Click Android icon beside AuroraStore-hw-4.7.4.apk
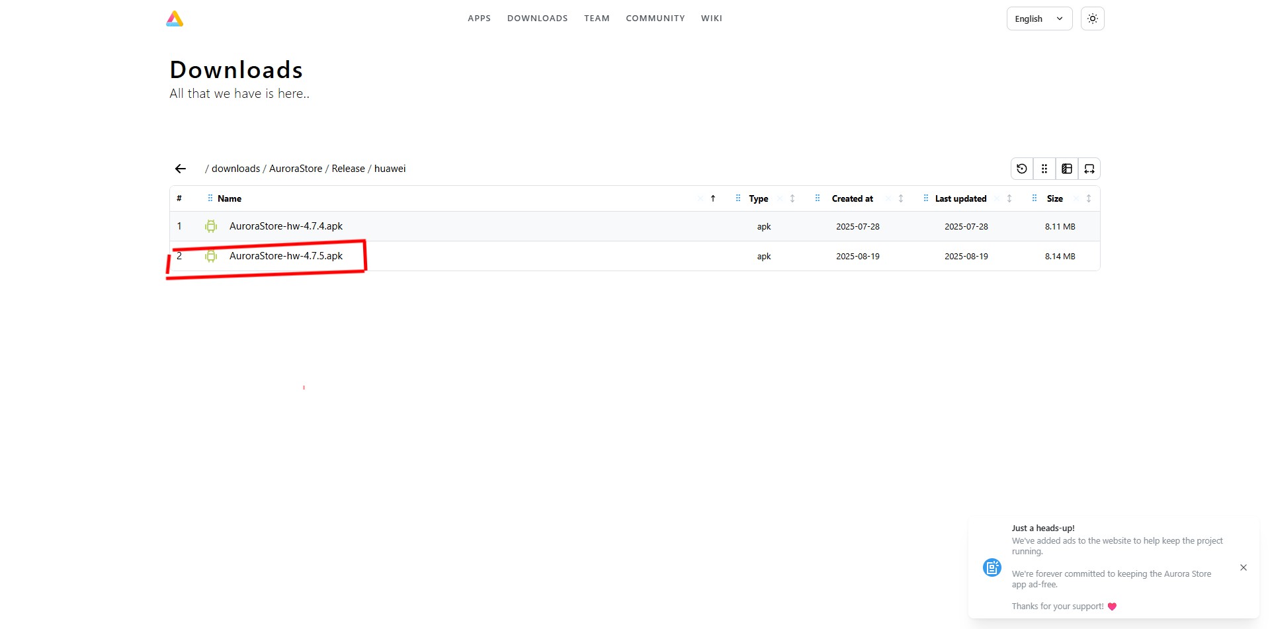Screen dimensions: 1270x629 point(211,226)
